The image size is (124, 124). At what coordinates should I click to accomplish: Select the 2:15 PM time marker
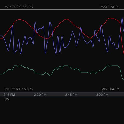point(9,95)
